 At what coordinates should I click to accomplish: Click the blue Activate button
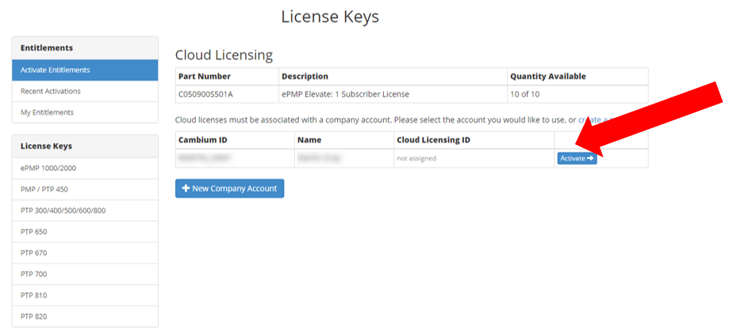click(x=577, y=158)
